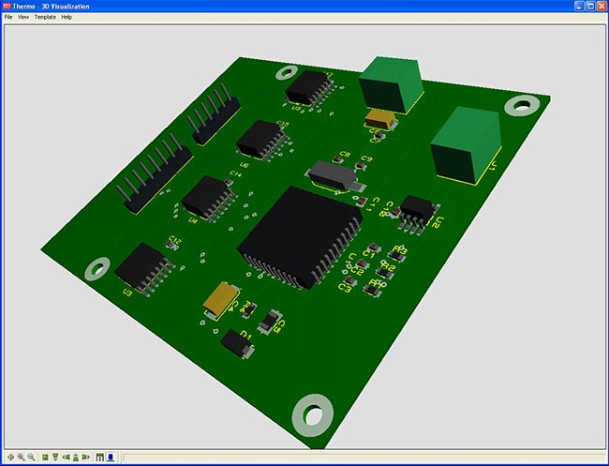Minimize the 3D Visualization window
609x466 pixels.
tap(579, 6)
